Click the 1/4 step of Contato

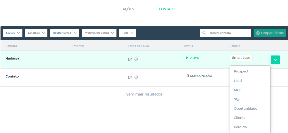(x=130, y=78)
